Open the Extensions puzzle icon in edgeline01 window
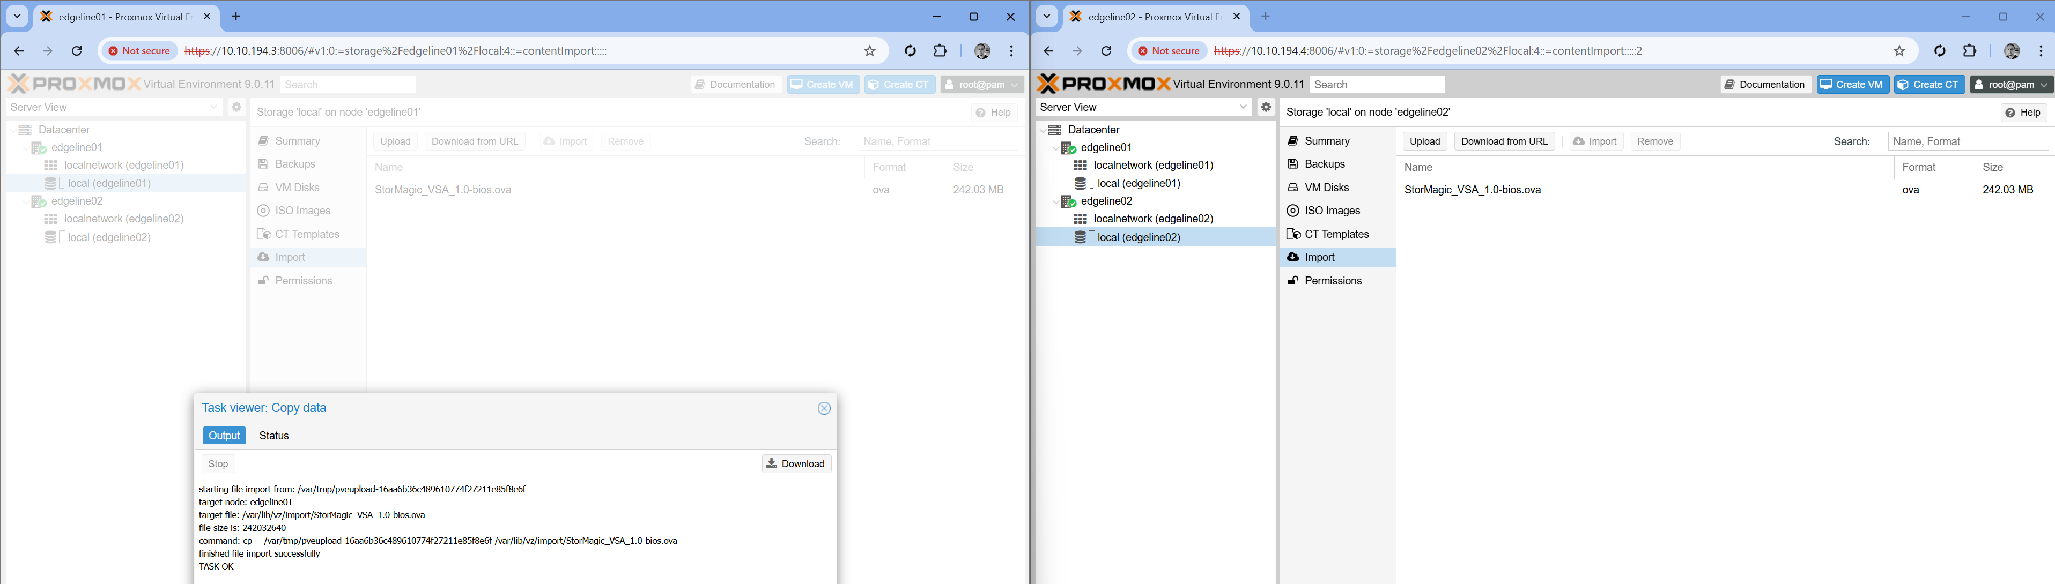This screenshot has height=584, width=2055. coord(940,51)
